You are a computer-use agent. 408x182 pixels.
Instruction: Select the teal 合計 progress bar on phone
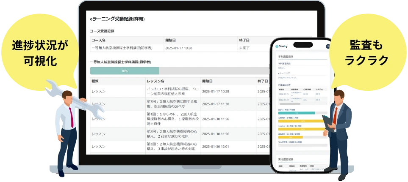[x=296, y=113]
